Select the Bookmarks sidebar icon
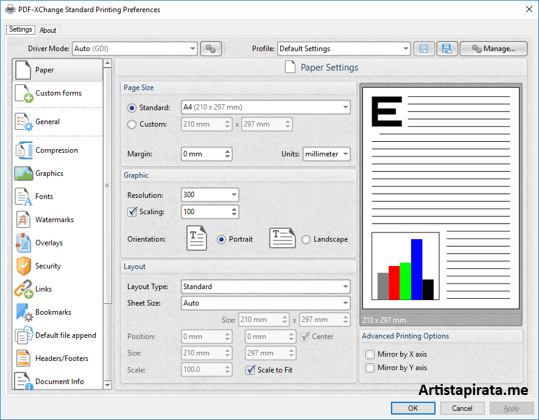This screenshot has width=539, height=420. click(x=23, y=312)
